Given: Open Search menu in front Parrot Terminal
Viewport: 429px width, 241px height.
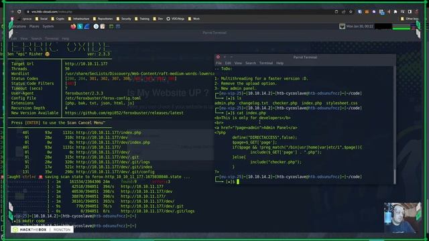Looking at the screenshot, I should click(x=250, y=63).
